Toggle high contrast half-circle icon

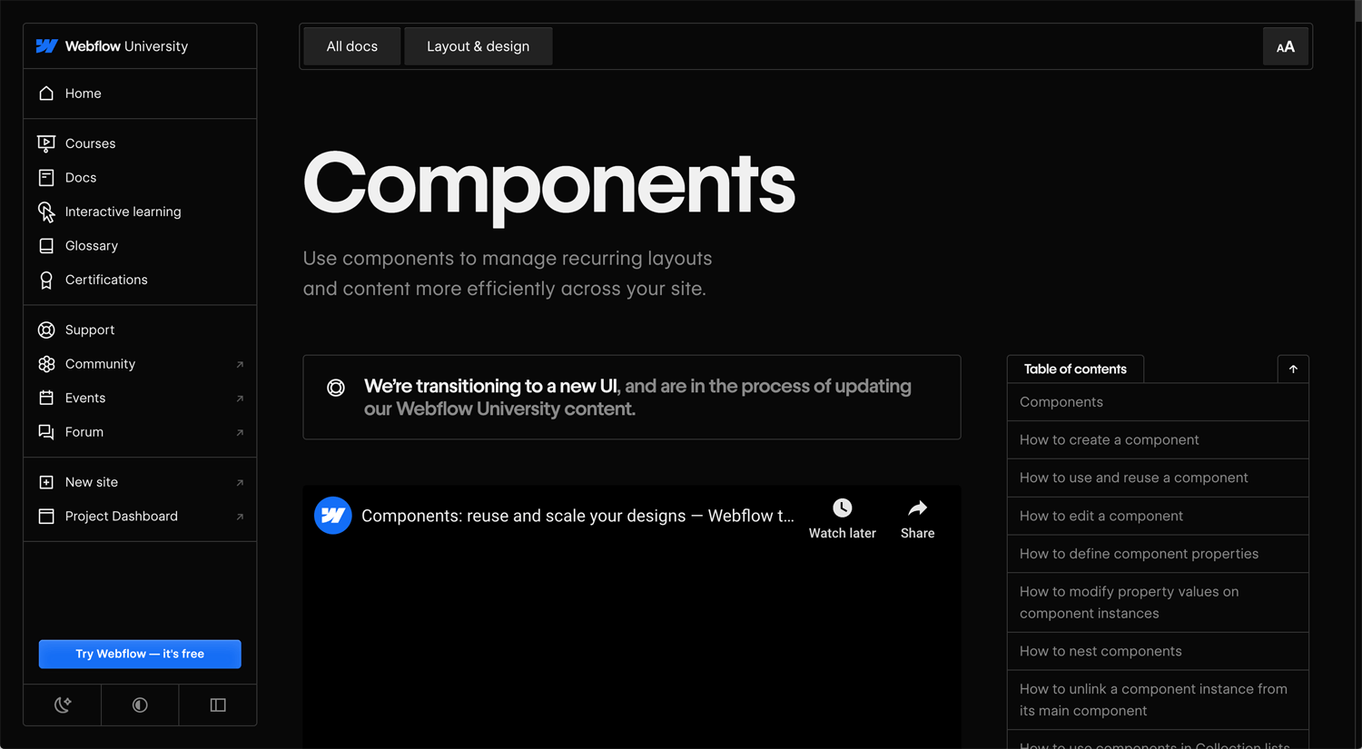tap(140, 705)
